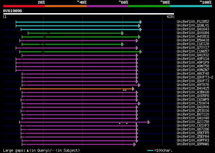Screen dimensions: 215x153
Task: Click the ~40% scale label
Action: click(82, 2)
